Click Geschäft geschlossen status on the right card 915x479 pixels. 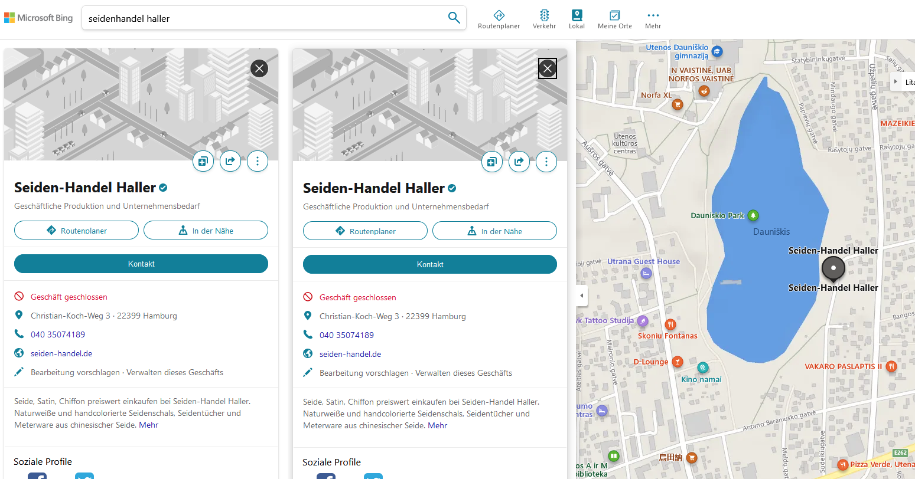358,297
